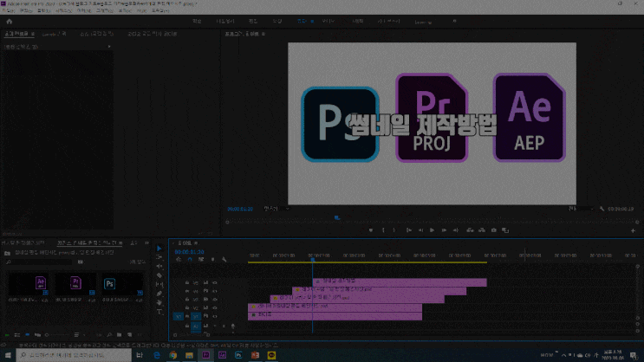Toggle timeline Snap magnet
Image resolution: width=644 pixels, height=362 pixels.
[x=189, y=260]
